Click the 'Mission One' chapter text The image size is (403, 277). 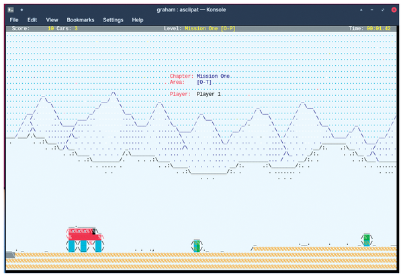click(x=213, y=76)
